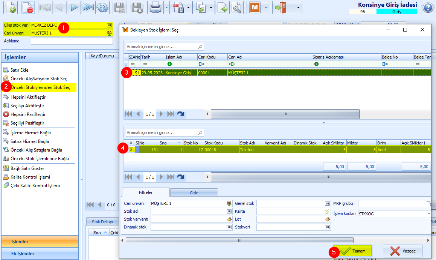Open the PDF save dropdown arrow
436x260 pixels.
tap(188, 8)
